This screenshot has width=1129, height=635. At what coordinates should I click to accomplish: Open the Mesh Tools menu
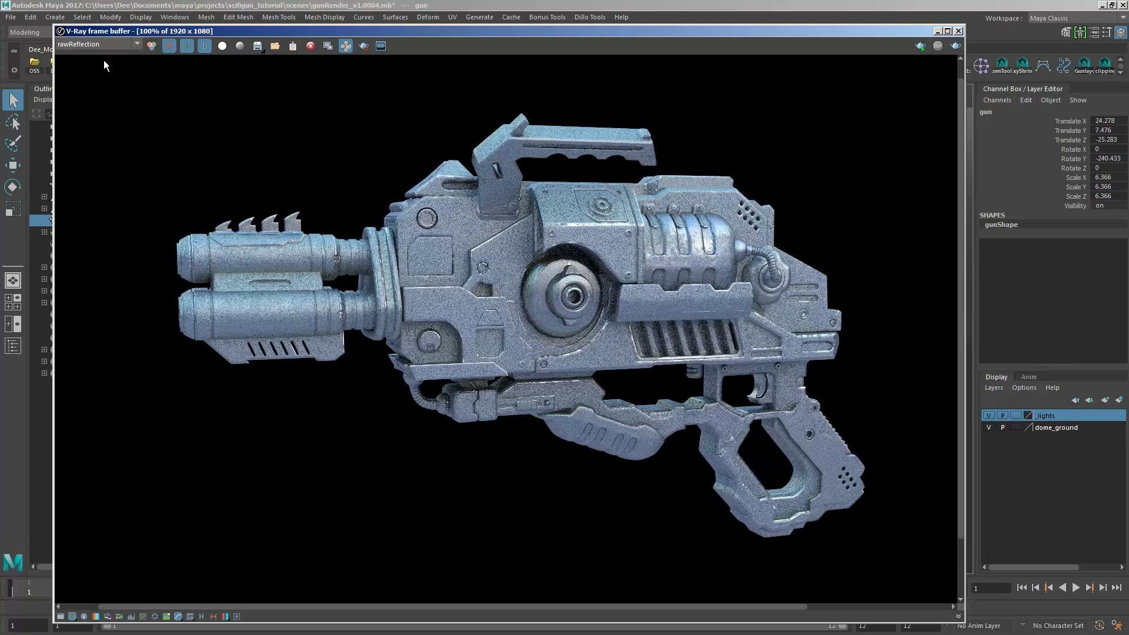coord(279,17)
